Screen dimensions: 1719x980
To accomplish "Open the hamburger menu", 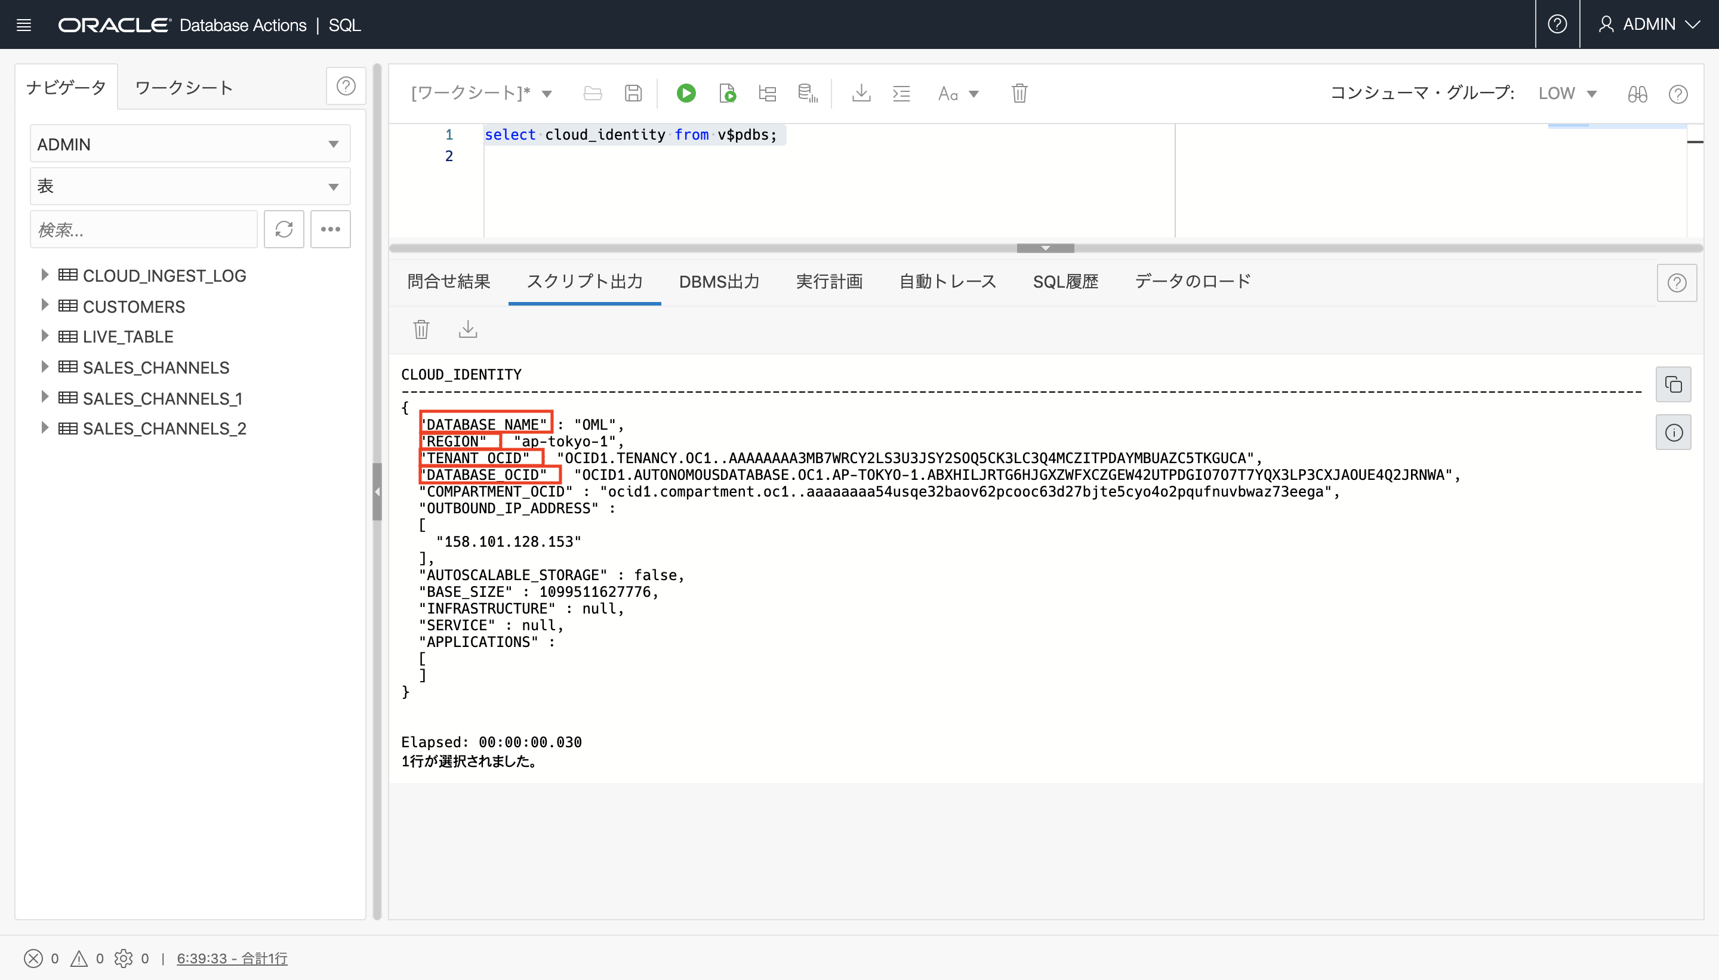I will pyautogui.click(x=24, y=25).
